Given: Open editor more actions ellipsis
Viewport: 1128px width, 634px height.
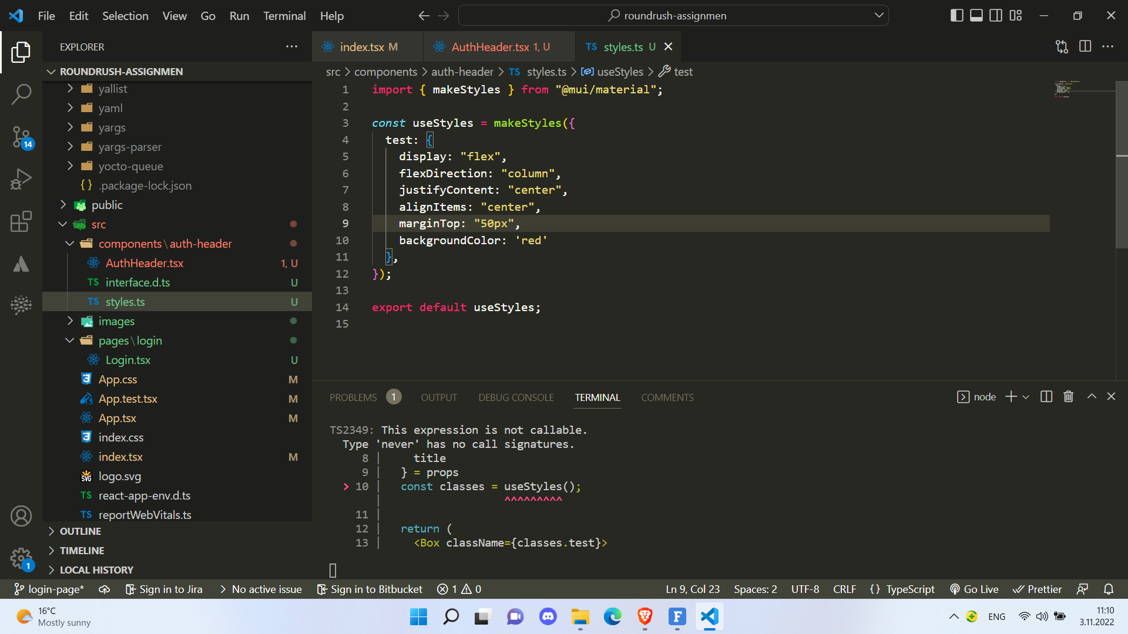Looking at the screenshot, I should pos(1108,46).
